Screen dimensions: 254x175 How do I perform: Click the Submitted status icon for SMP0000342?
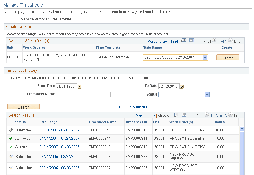point(10,130)
